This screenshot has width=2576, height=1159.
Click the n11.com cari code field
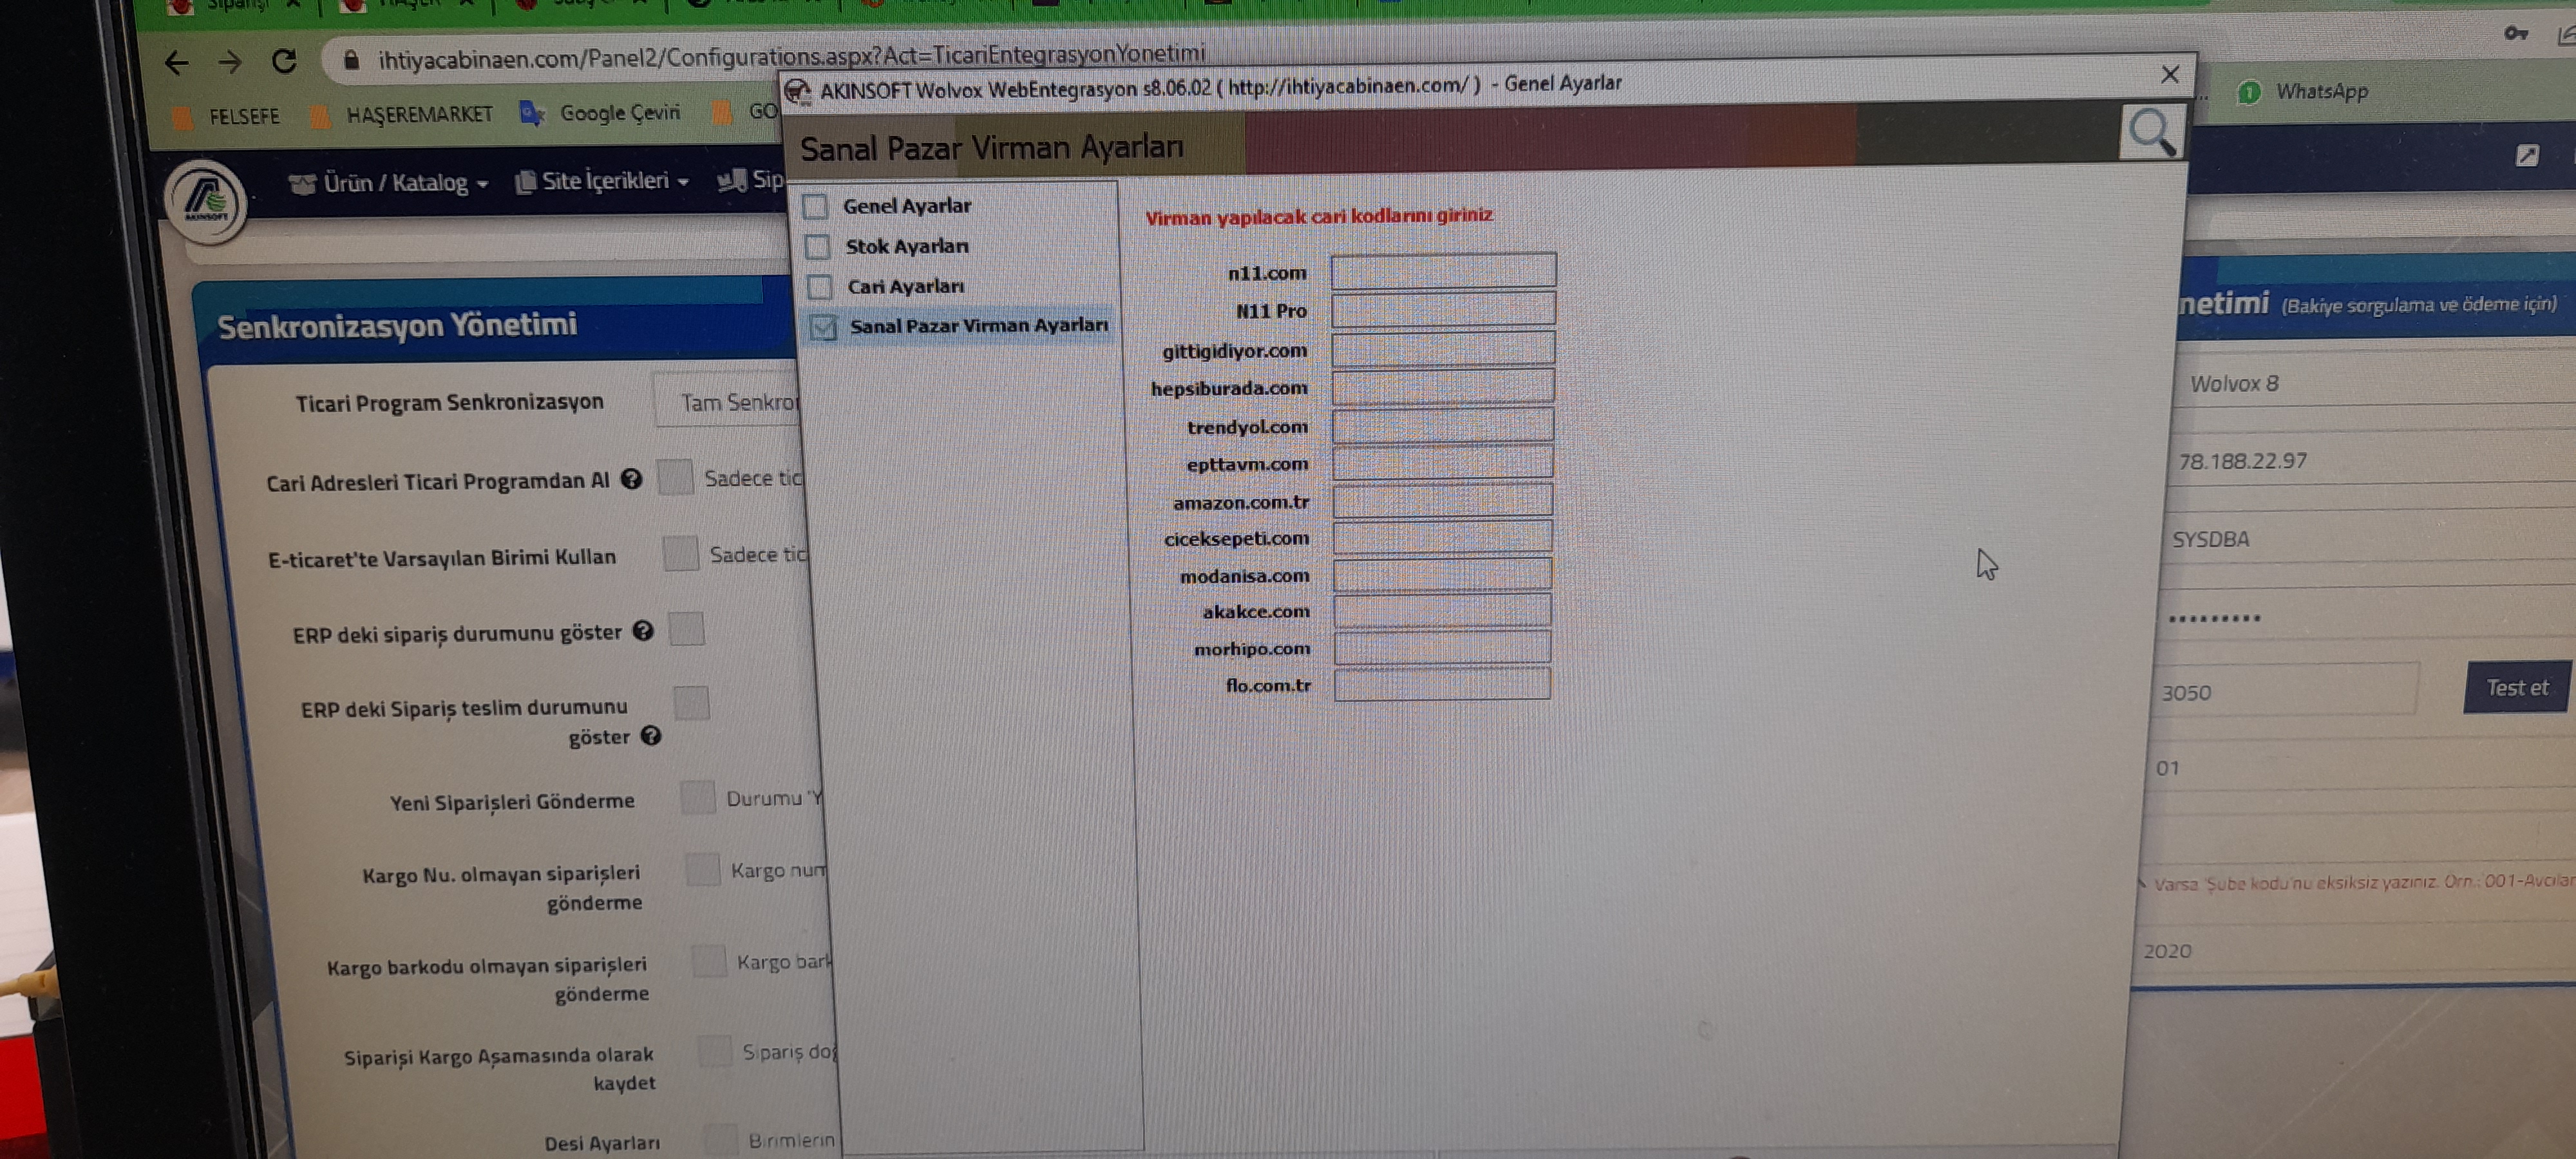click(1443, 271)
